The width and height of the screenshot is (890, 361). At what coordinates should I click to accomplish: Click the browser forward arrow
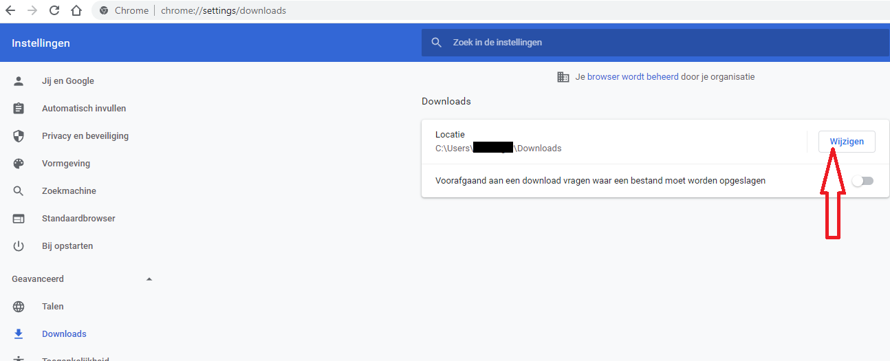pos(32,10)
